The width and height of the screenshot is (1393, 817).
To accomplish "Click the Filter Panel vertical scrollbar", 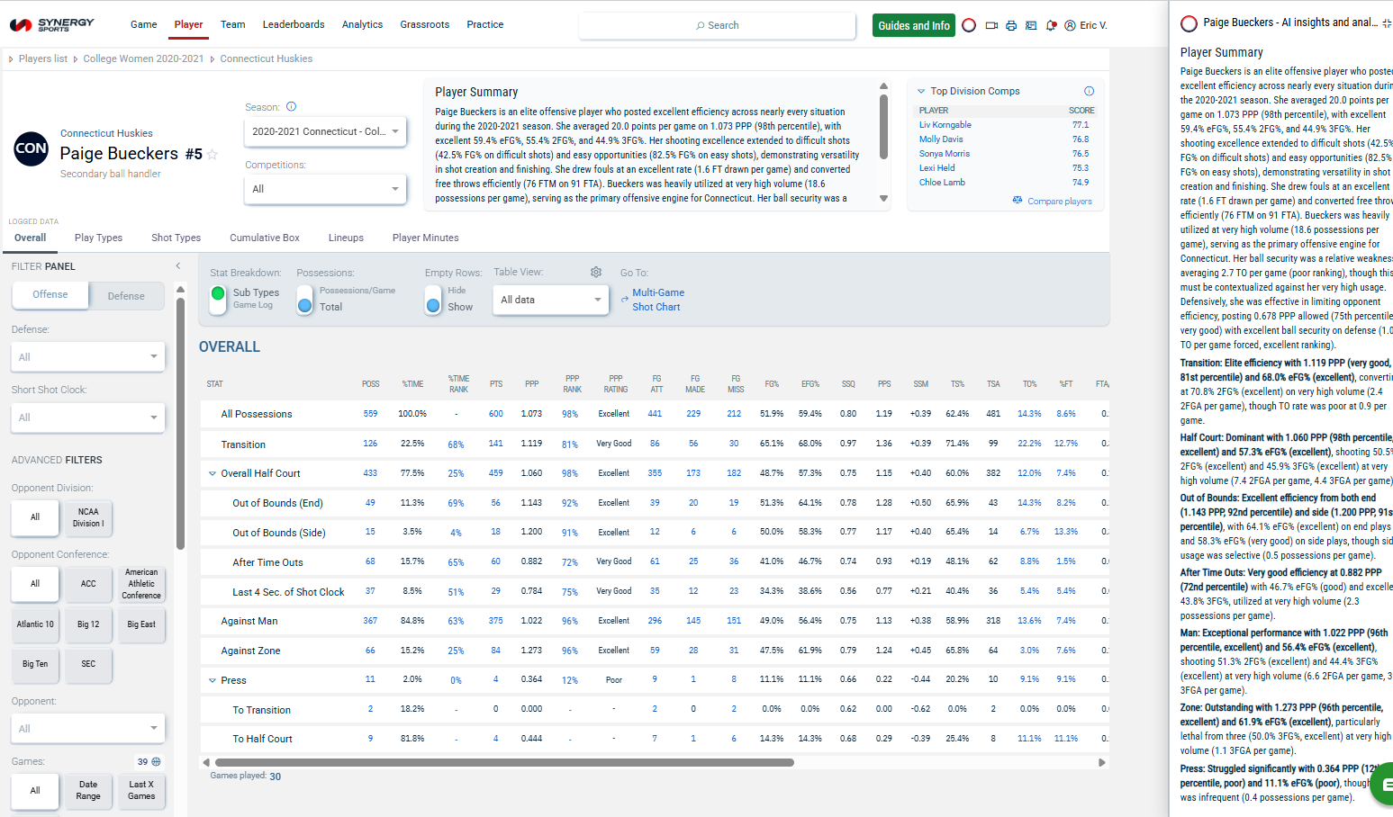I will coord(180,423).
